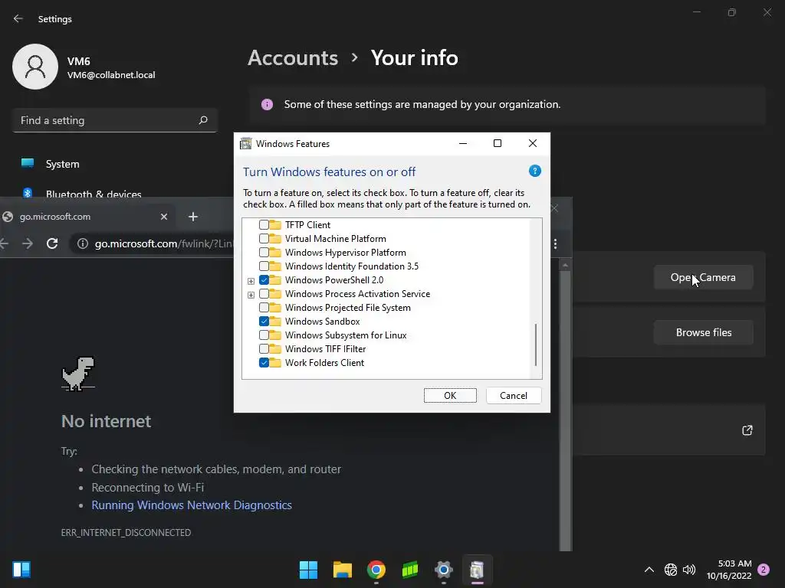The height and width of the screenshot is (588, 785).
Task: Click the offline dinosaur image
Action: [x=78, y=374]
